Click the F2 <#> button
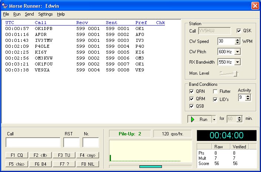The image size is (261, 172). click(x=40, y=155)
